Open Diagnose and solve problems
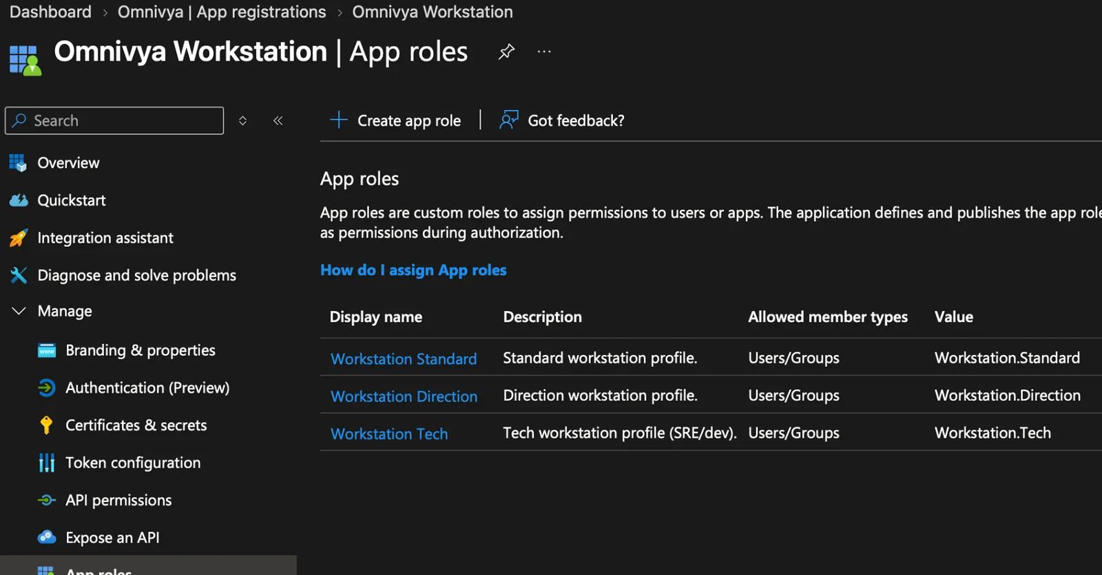The height and width of the screenshot is (575, 1102). pos(136,275)
